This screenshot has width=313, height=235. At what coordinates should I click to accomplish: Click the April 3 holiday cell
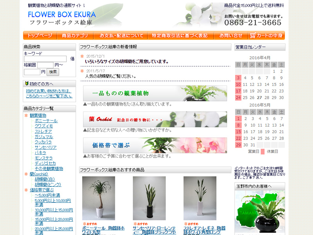pos(238,78)
